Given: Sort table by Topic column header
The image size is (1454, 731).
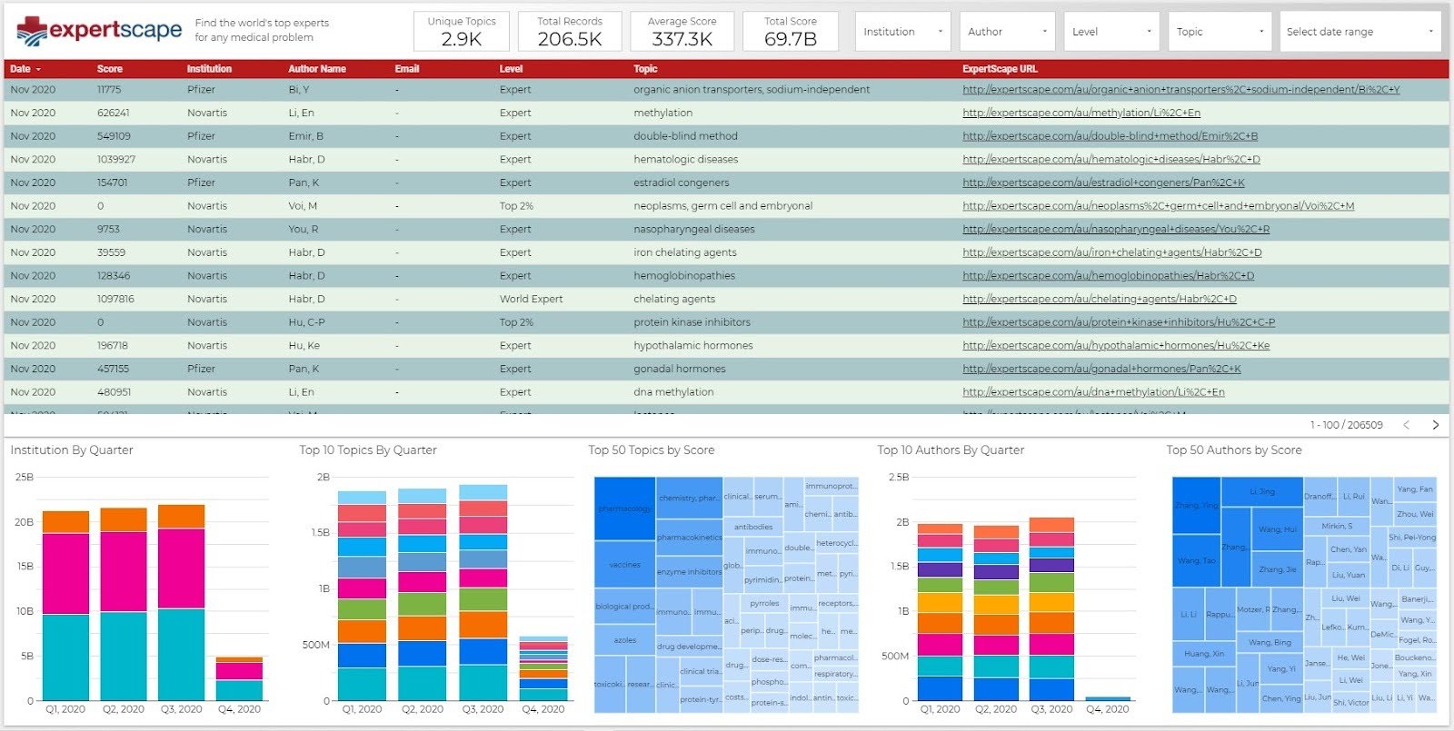Looking at the screenshot, I should (645, 69).
